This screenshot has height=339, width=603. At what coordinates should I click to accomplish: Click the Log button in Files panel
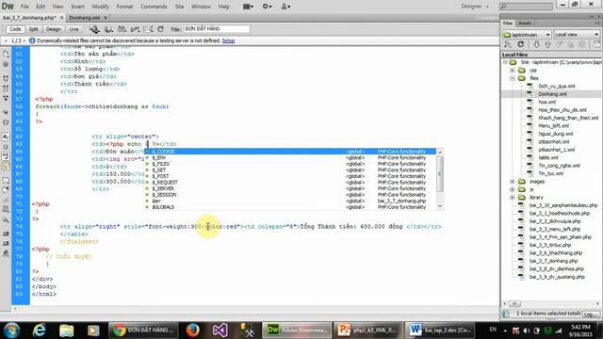pos(590,314)
